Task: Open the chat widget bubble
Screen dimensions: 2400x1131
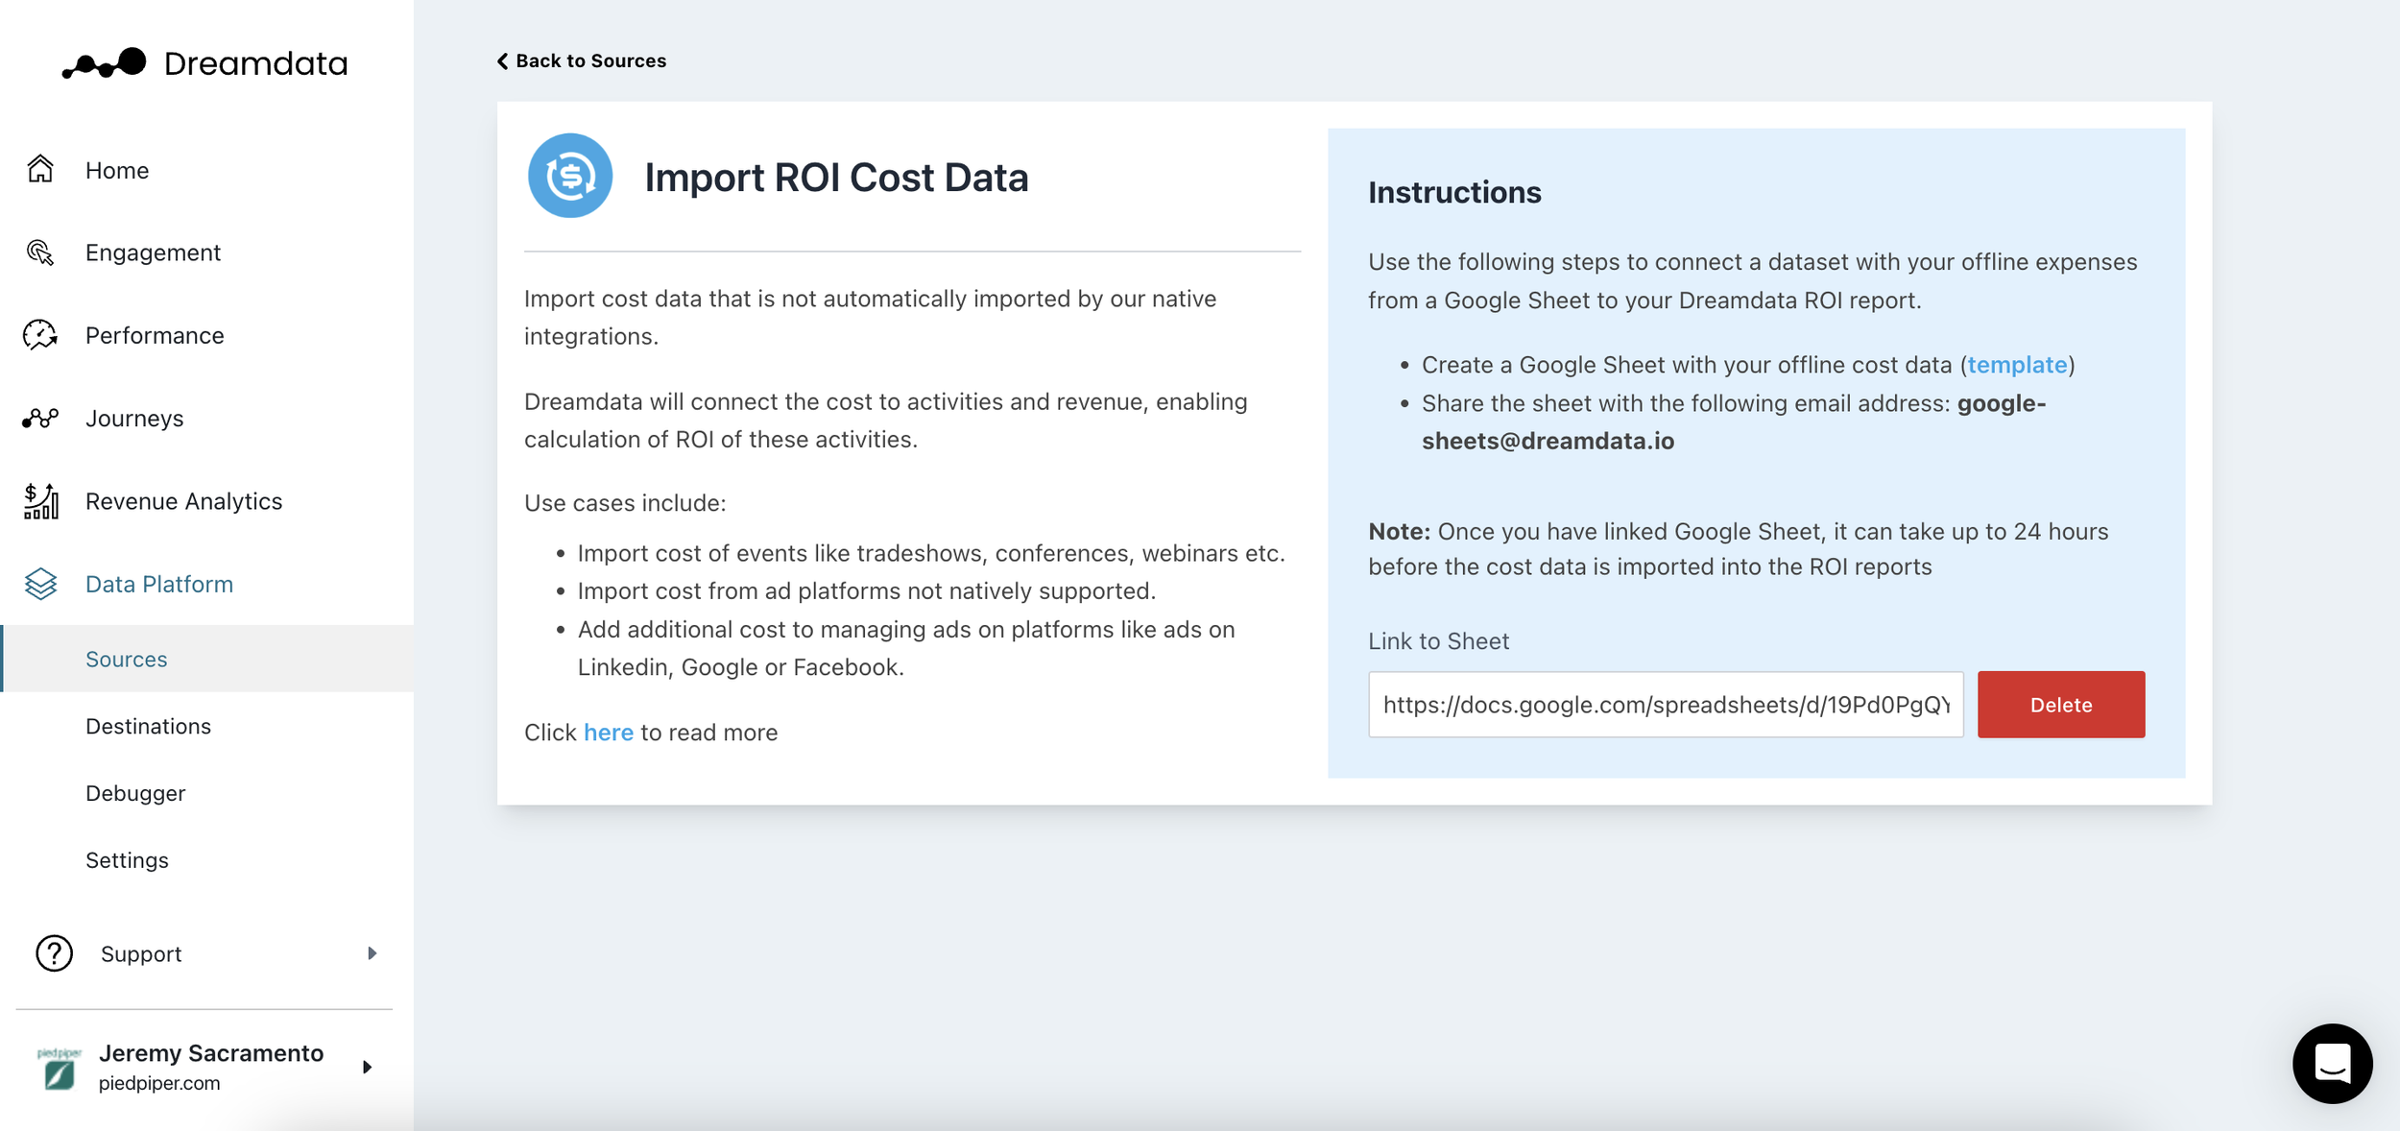Action: (x=2332, y=1063)
